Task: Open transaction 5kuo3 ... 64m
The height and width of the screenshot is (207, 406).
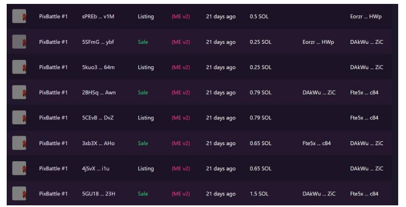Action: point(98,67)
